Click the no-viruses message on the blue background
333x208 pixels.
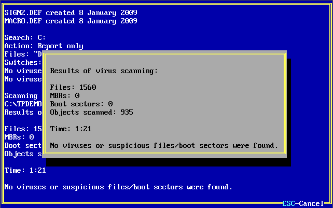pos(118,187)
